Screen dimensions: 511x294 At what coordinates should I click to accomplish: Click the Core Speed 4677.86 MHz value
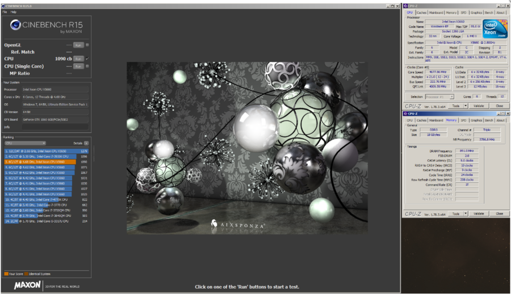pos(438,72)
